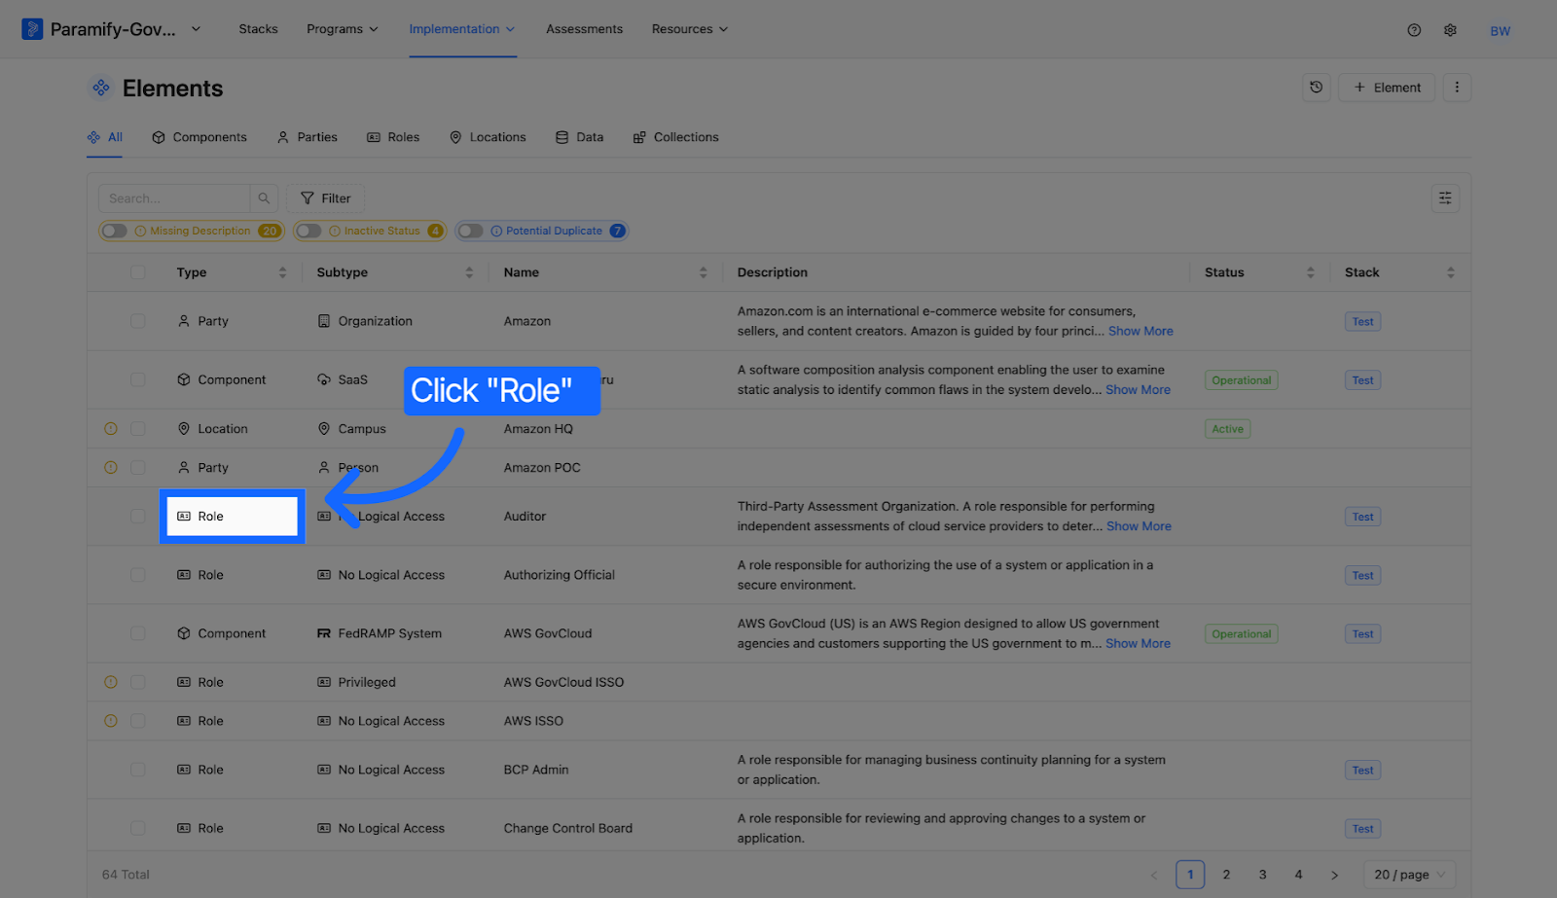Go to the next page arrow
The height and width of the screenshot is (898, 1557).
pyautogui.click(x=1334, y=875)
